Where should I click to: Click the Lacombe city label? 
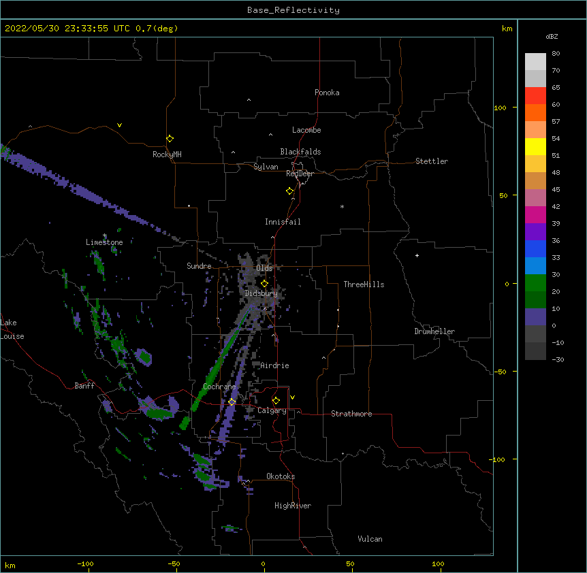pyautogui.click(x=306, y=130)
